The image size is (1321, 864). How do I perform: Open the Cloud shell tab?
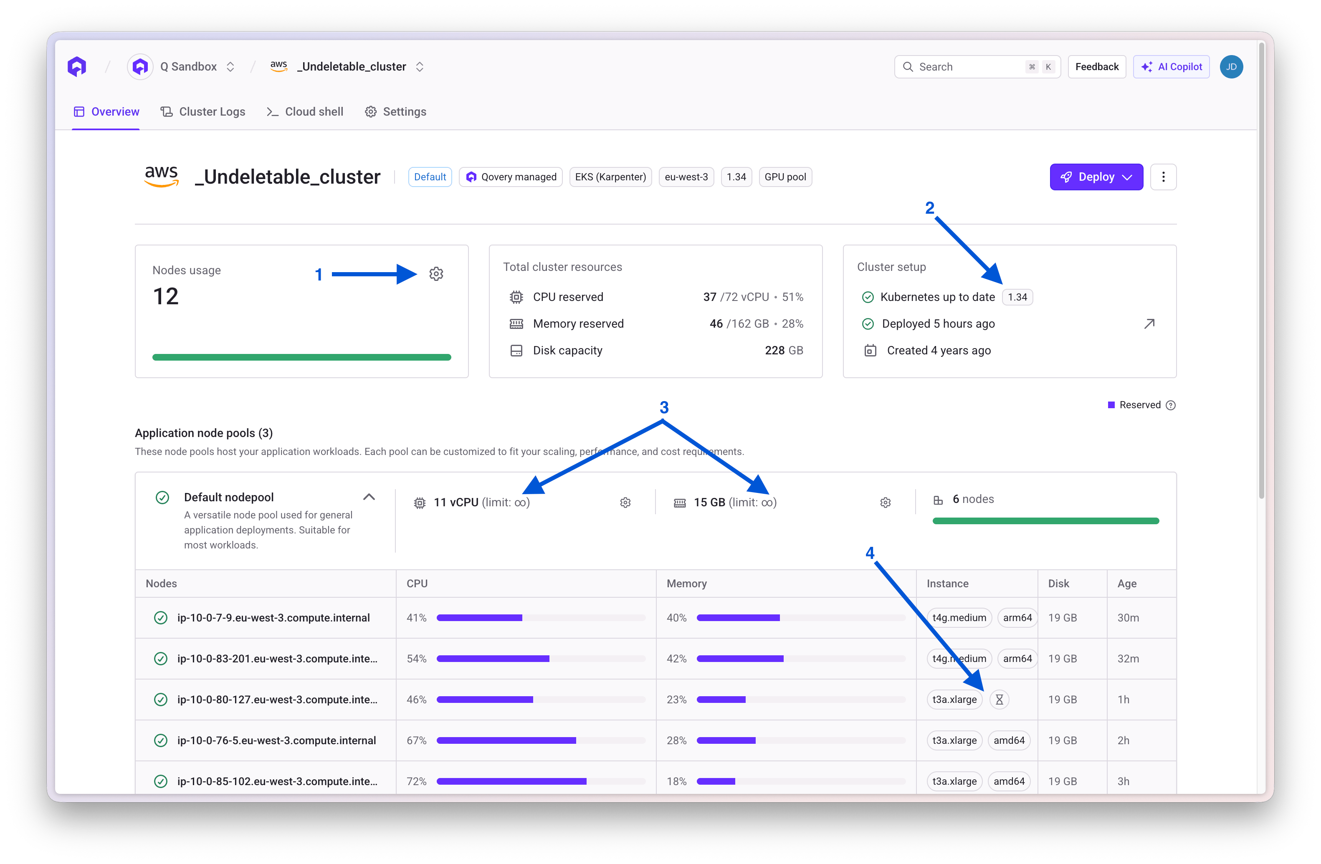point(305,111)
